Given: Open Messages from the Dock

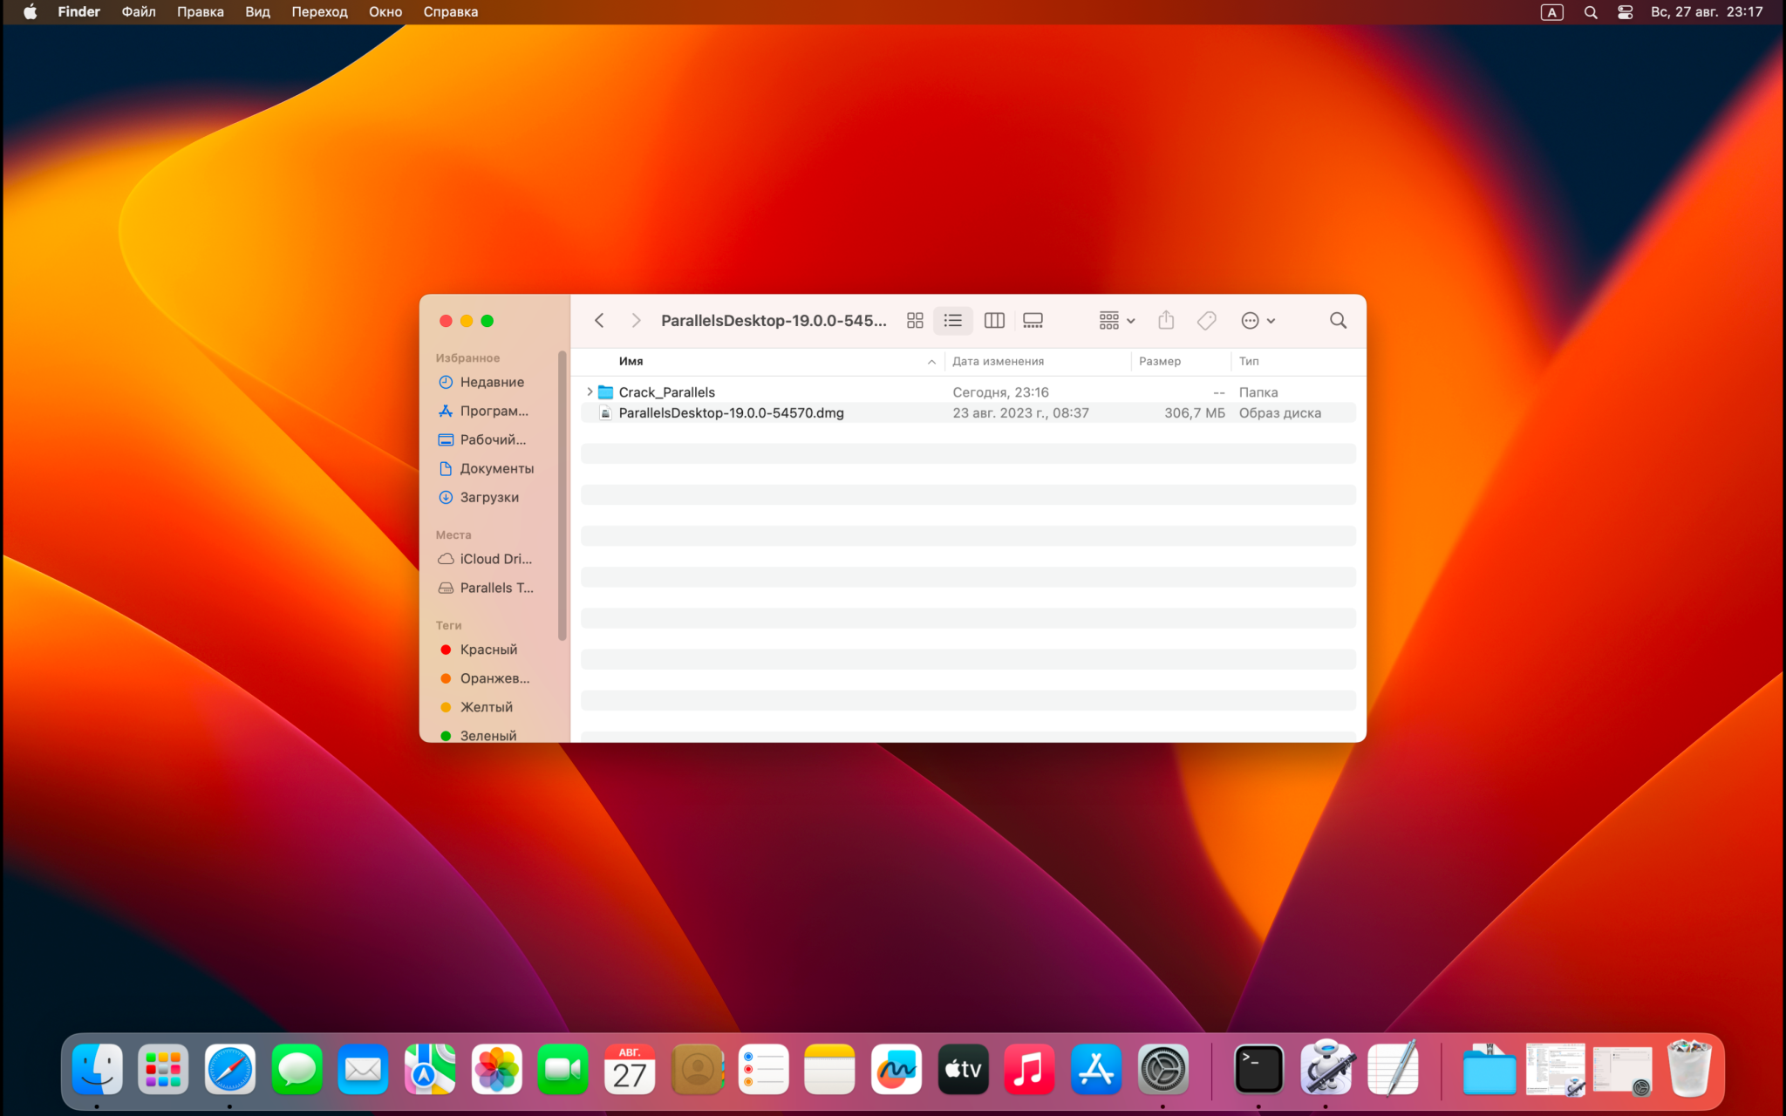Looking at the screenshot, I should (x=297, y=1069).
